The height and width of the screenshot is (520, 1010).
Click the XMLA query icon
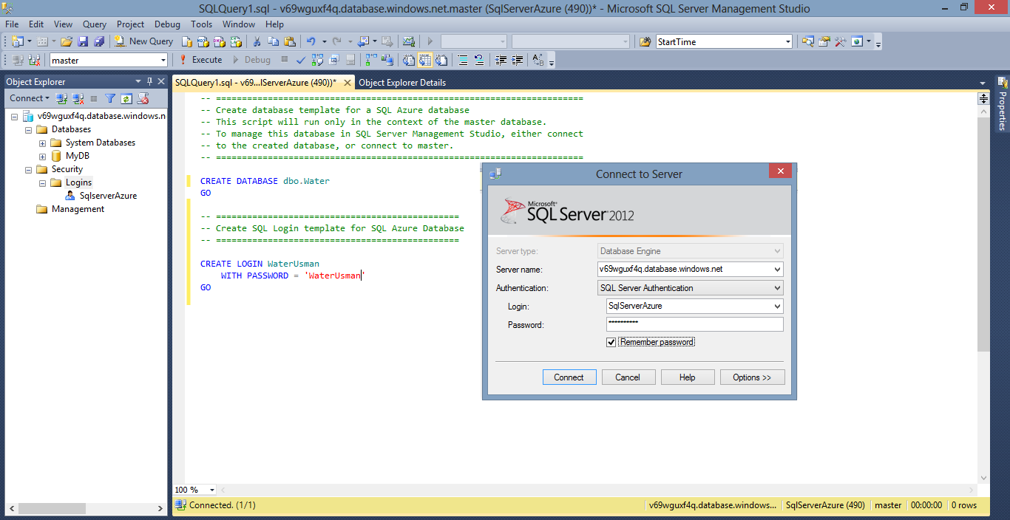(x=235, y=41)
